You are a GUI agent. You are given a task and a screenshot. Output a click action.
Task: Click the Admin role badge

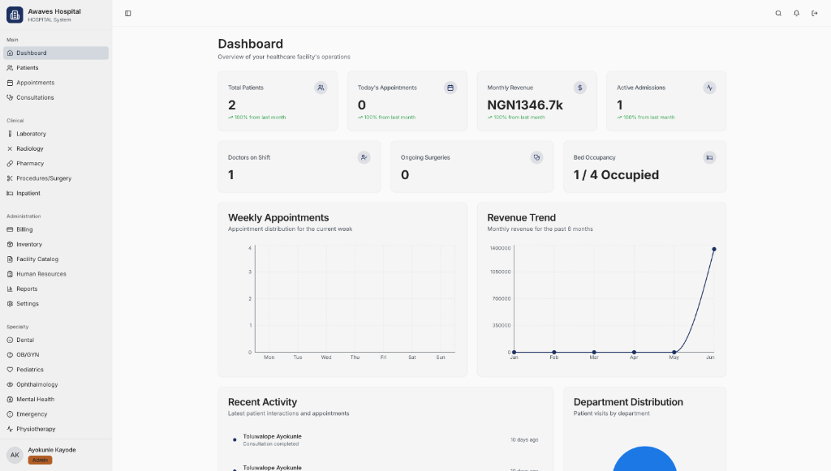click(x=40, y=460)
